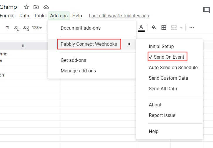
Task: Show more toolbar options
Action: (192, 28)
